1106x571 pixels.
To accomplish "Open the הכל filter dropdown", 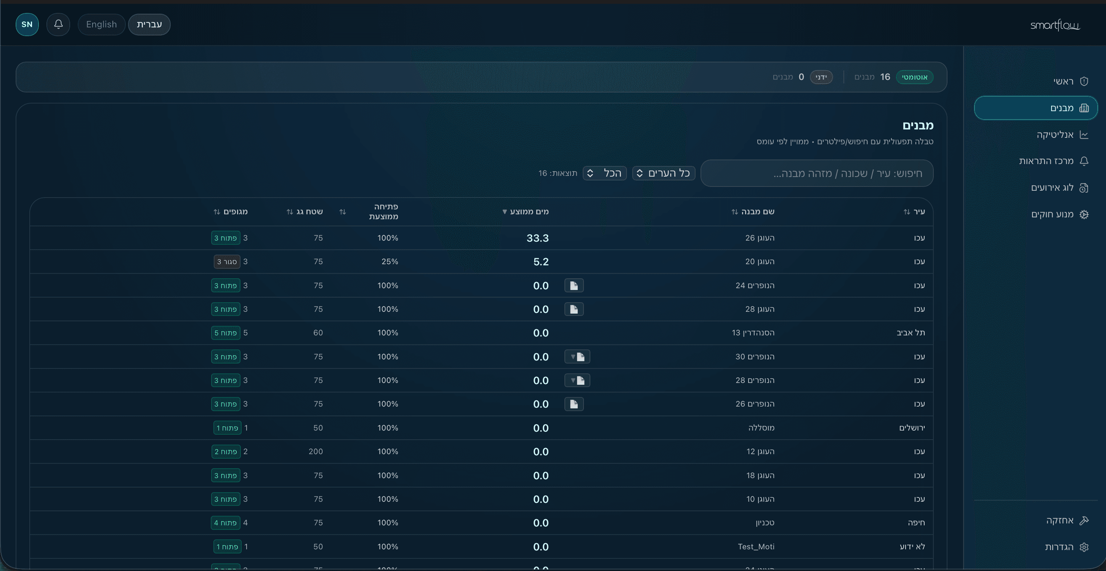I will point(604,173).
